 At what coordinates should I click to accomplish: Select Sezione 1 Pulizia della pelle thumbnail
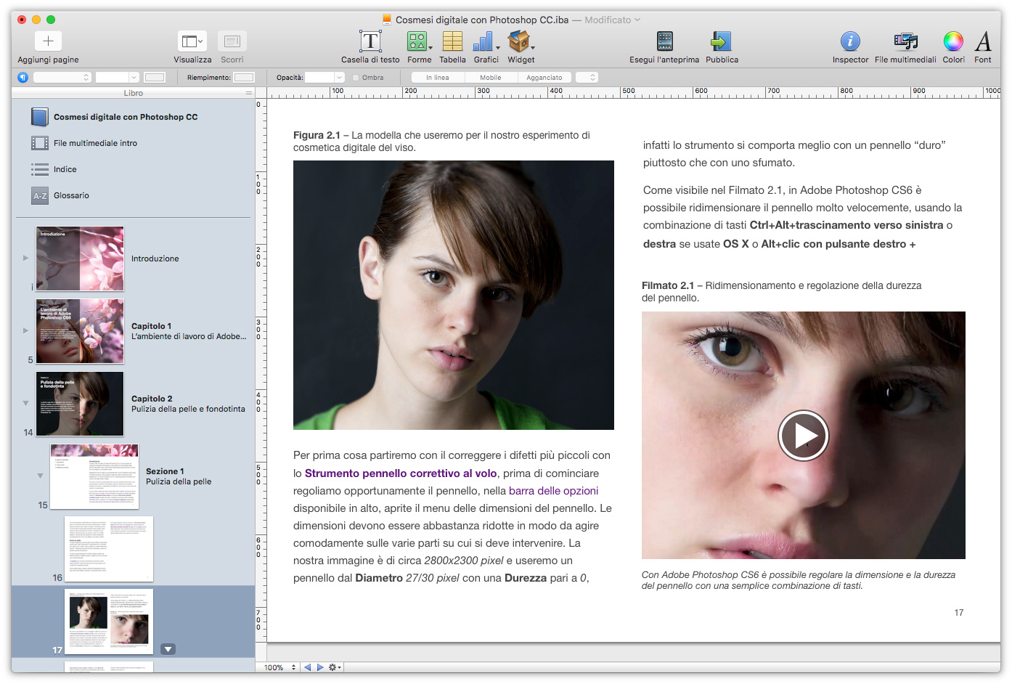pos(94,476)
